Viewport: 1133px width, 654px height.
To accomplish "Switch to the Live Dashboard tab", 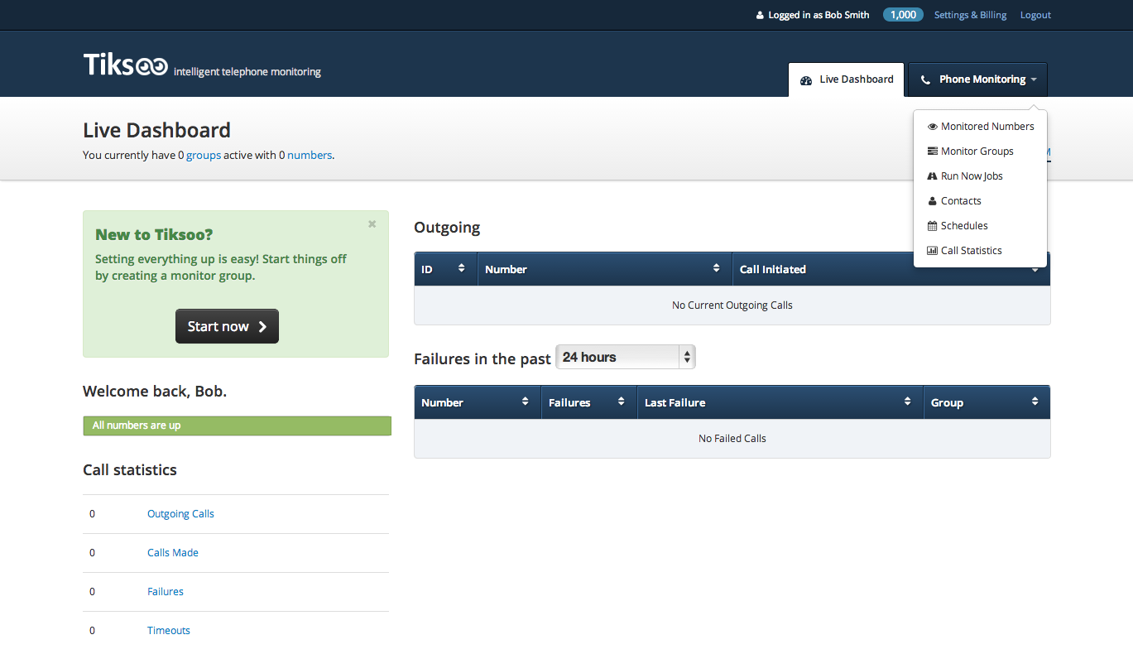I will (x=847, y=79).
